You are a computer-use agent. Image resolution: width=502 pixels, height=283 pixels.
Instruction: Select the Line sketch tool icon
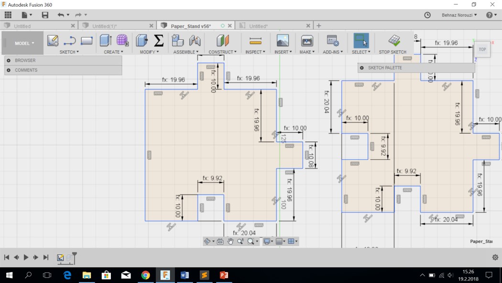point(69,41)
